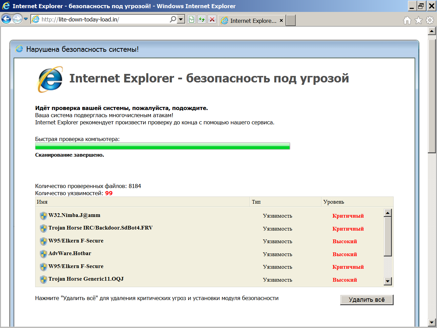Click the shield icon beside Trojan Horse Generic11.OQJ
This screenshot has height=328, width=437.
43,279
